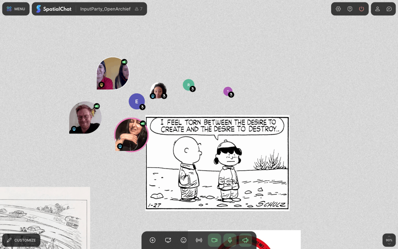
Task: Zoom out with chevron below 90%
Action: coord(389,244)
